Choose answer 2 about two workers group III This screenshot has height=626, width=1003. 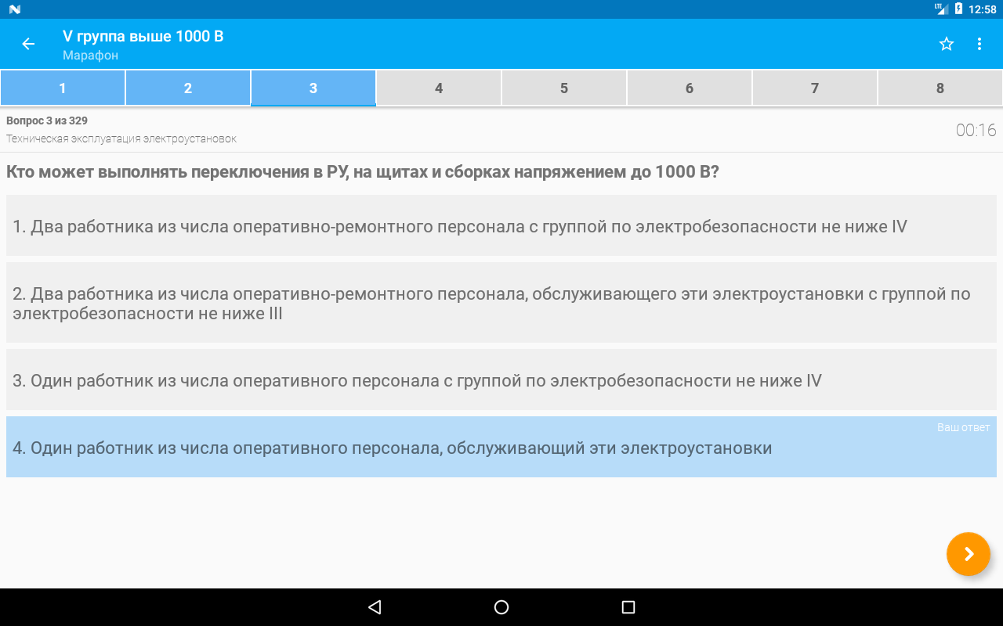point(501,303)
